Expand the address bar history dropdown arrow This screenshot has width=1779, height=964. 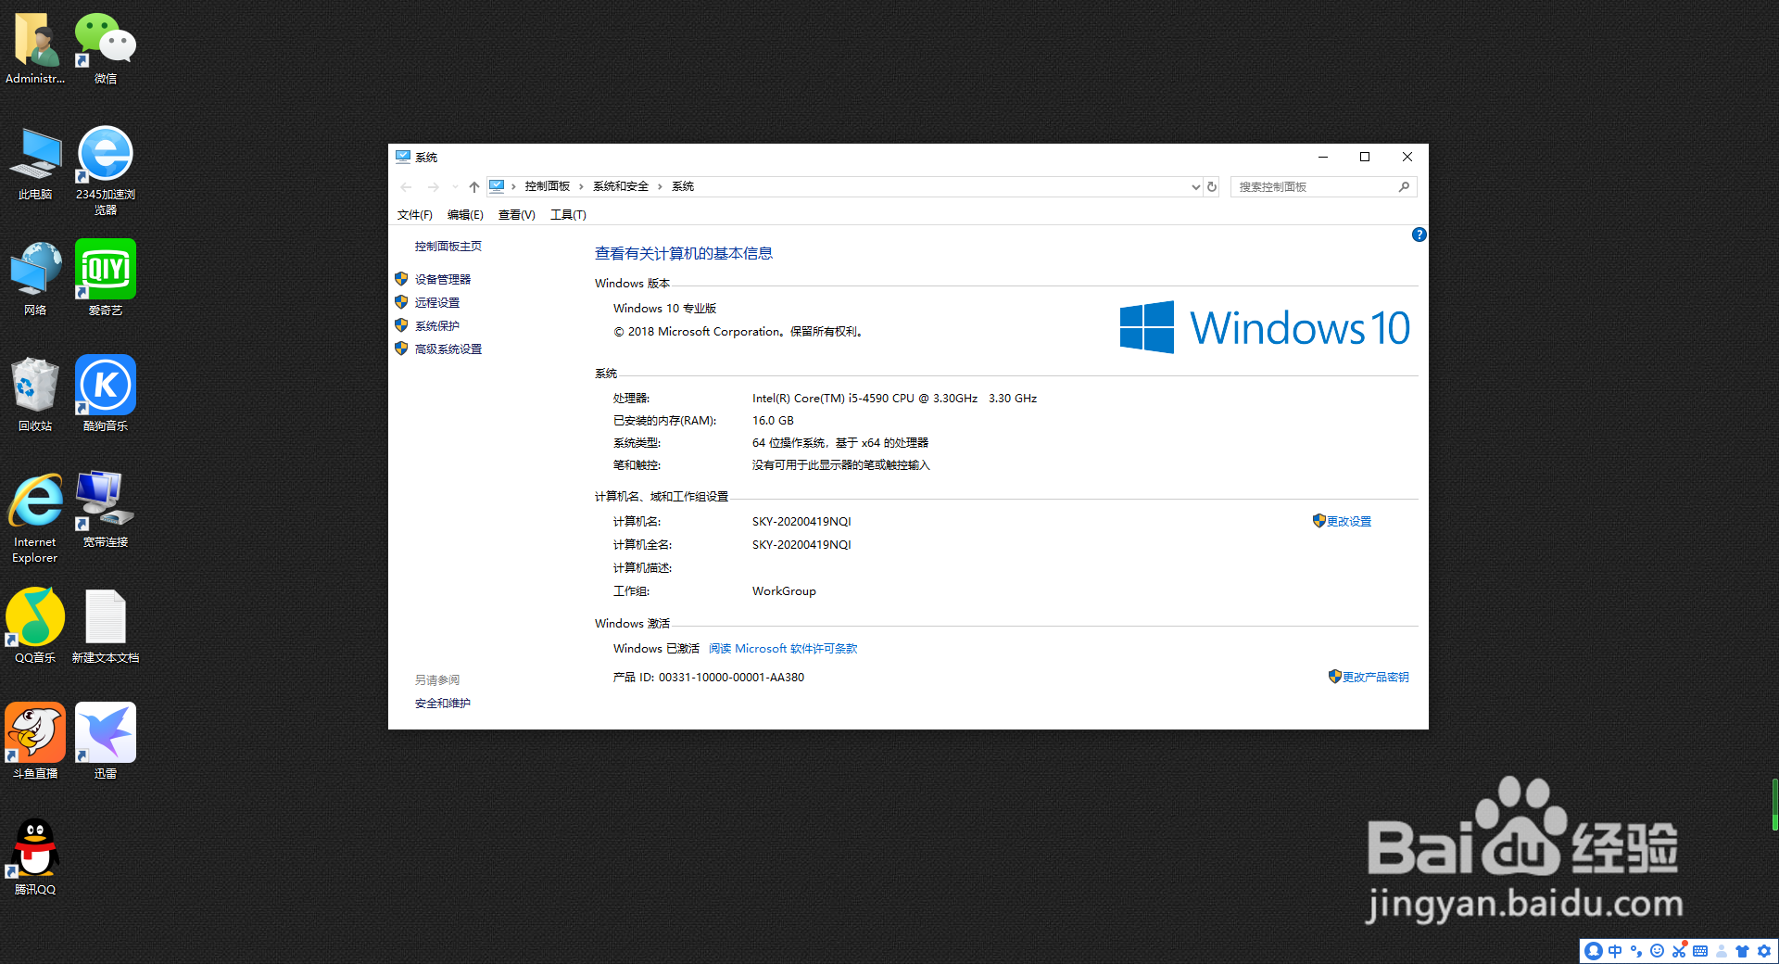1195,186
